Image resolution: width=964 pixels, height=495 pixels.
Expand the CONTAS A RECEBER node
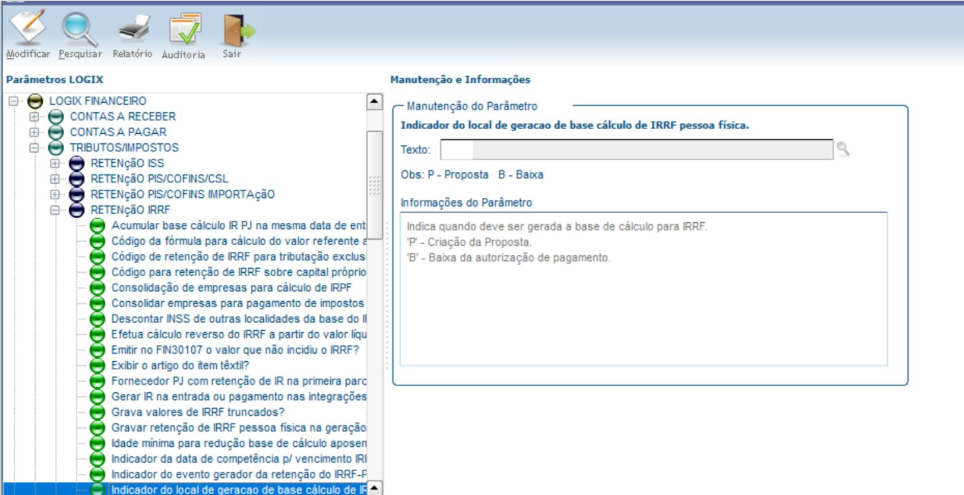tap(34, 117)
